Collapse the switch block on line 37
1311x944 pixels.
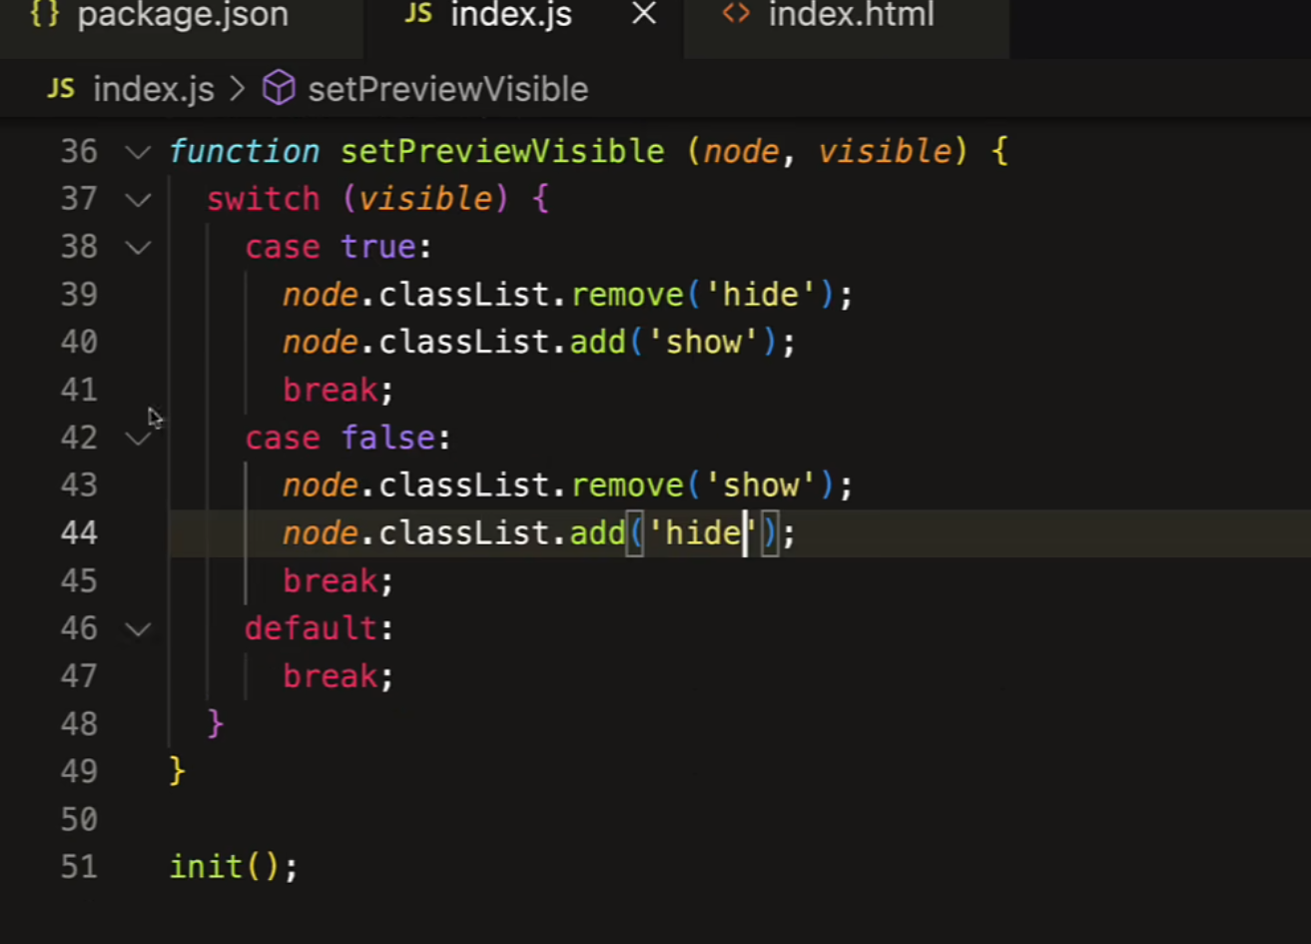coord(138,200)
